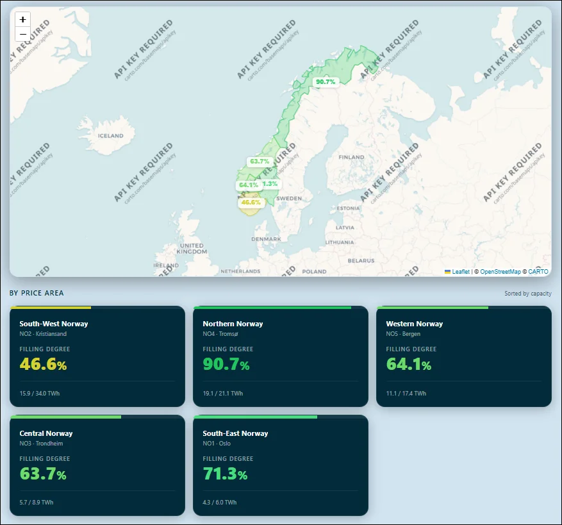
Task: Click the 46.6% map label
Action: click(x=251, y=203)
